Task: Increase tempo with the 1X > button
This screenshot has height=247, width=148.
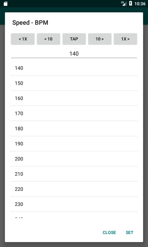Action: click(125, 39)
